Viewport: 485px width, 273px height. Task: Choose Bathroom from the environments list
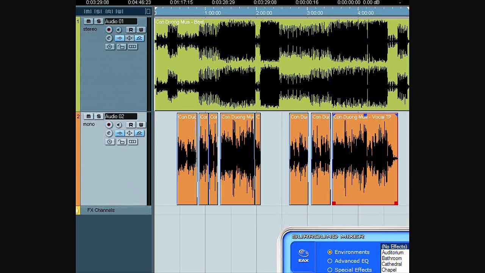[391, 258]
